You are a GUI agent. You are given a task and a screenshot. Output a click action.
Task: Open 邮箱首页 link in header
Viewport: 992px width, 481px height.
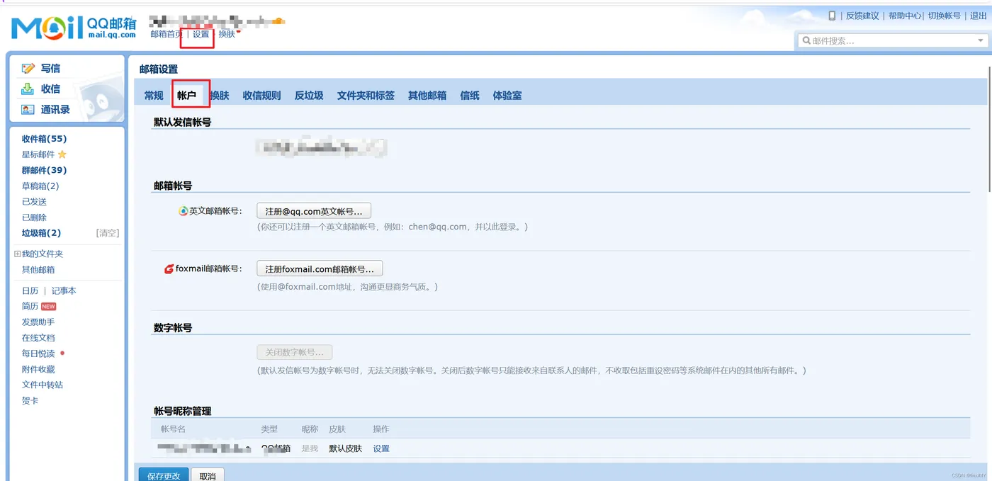[x=167, y=34]
